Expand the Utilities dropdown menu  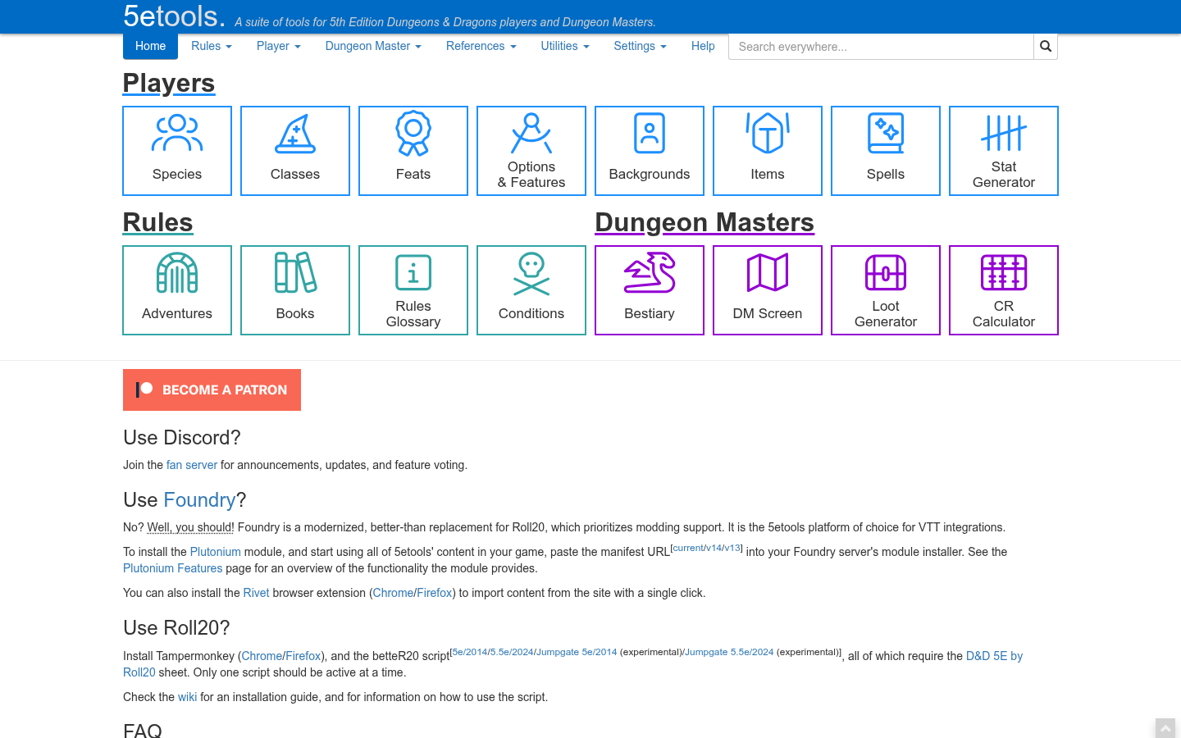point(565,47)
